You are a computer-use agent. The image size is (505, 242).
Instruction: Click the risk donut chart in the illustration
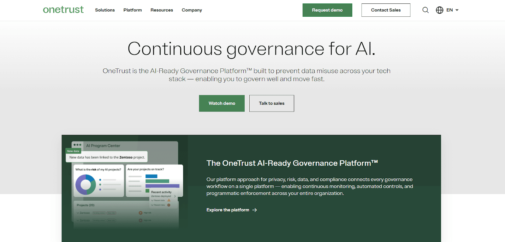[x=86, y=184]
